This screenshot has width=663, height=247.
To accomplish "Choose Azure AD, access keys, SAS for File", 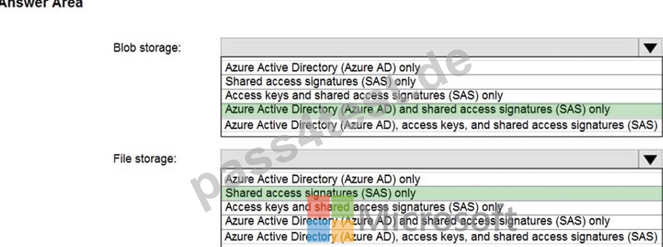I will point(441,237).
